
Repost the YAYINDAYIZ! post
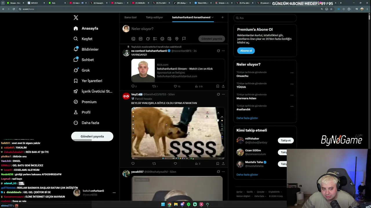pos(154,86)
